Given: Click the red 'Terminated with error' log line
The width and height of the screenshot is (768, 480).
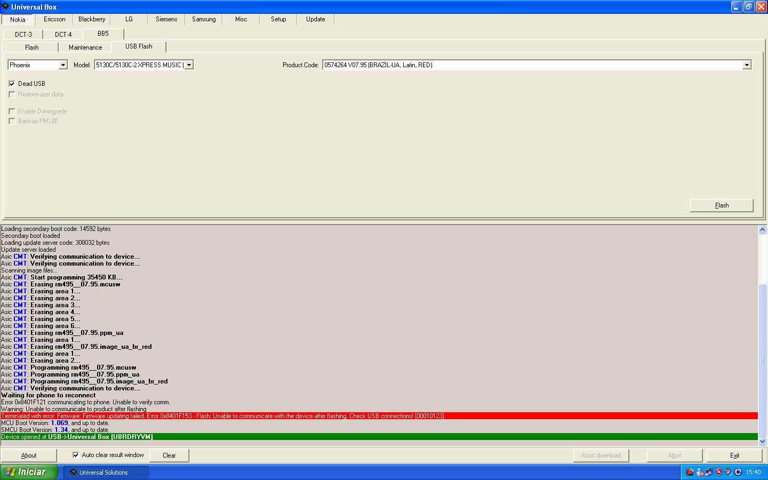Looking at the screenshot, I should coord(379,416).
